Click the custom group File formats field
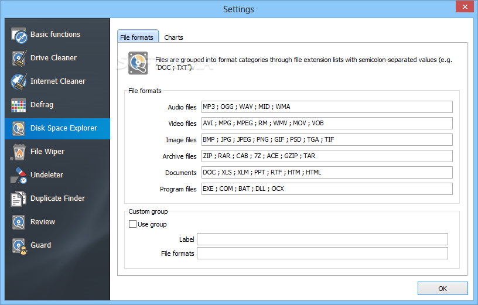478x305 pixels. point(322,253)
